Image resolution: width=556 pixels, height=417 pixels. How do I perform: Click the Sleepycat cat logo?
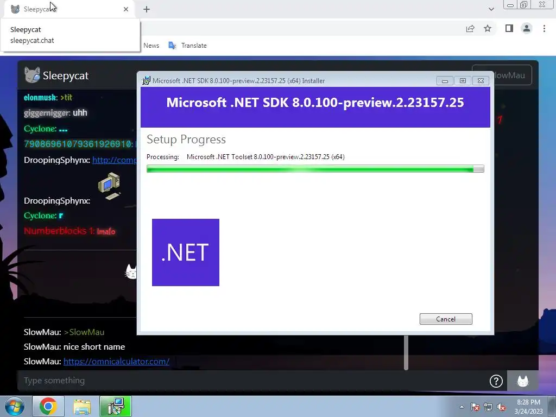[32, 75]
